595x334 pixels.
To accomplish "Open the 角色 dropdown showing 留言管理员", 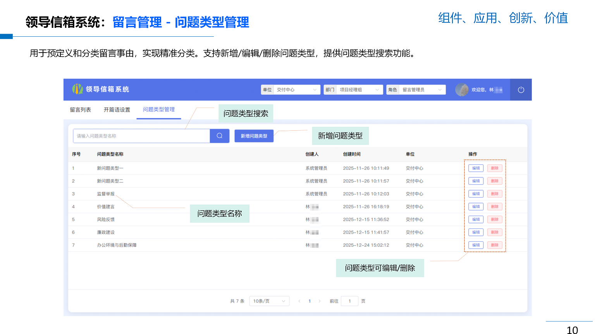I will [x=421, y=89].
